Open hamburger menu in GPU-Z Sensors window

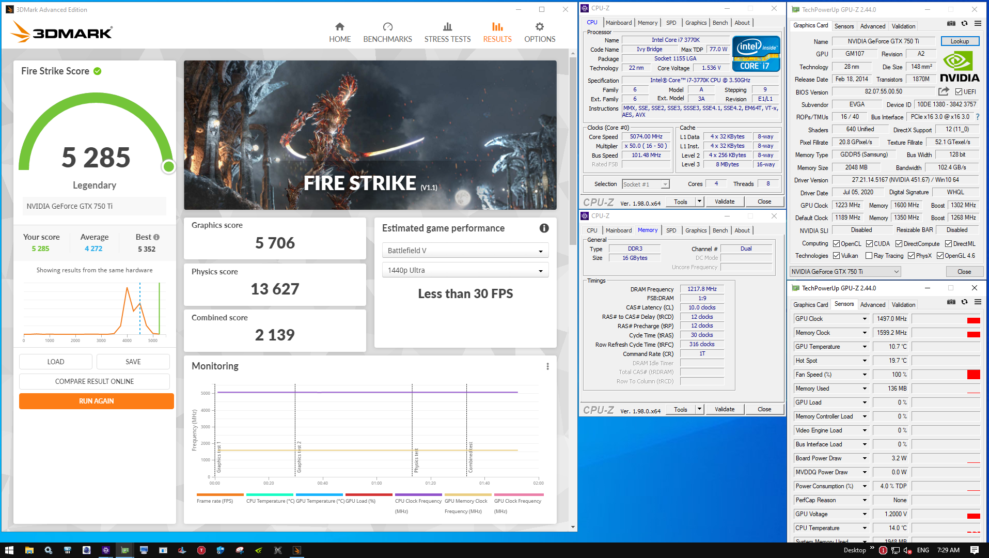click(978, 302)
